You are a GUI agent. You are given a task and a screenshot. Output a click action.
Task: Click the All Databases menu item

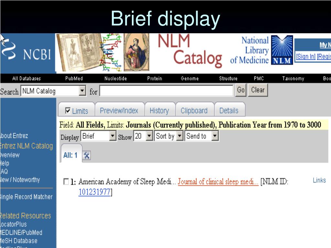[27, 79]
